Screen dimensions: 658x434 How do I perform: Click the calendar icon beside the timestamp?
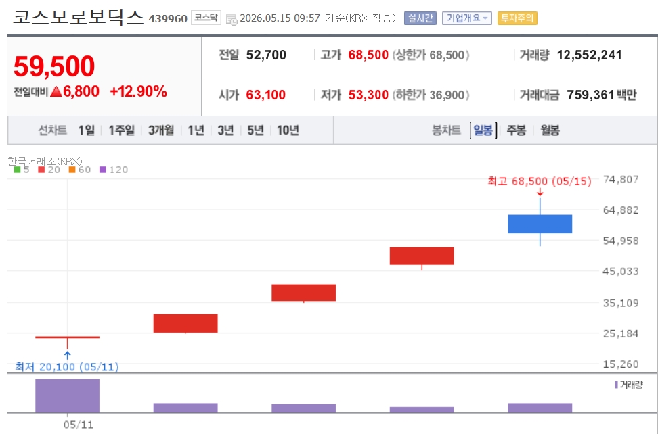point(232,20)
